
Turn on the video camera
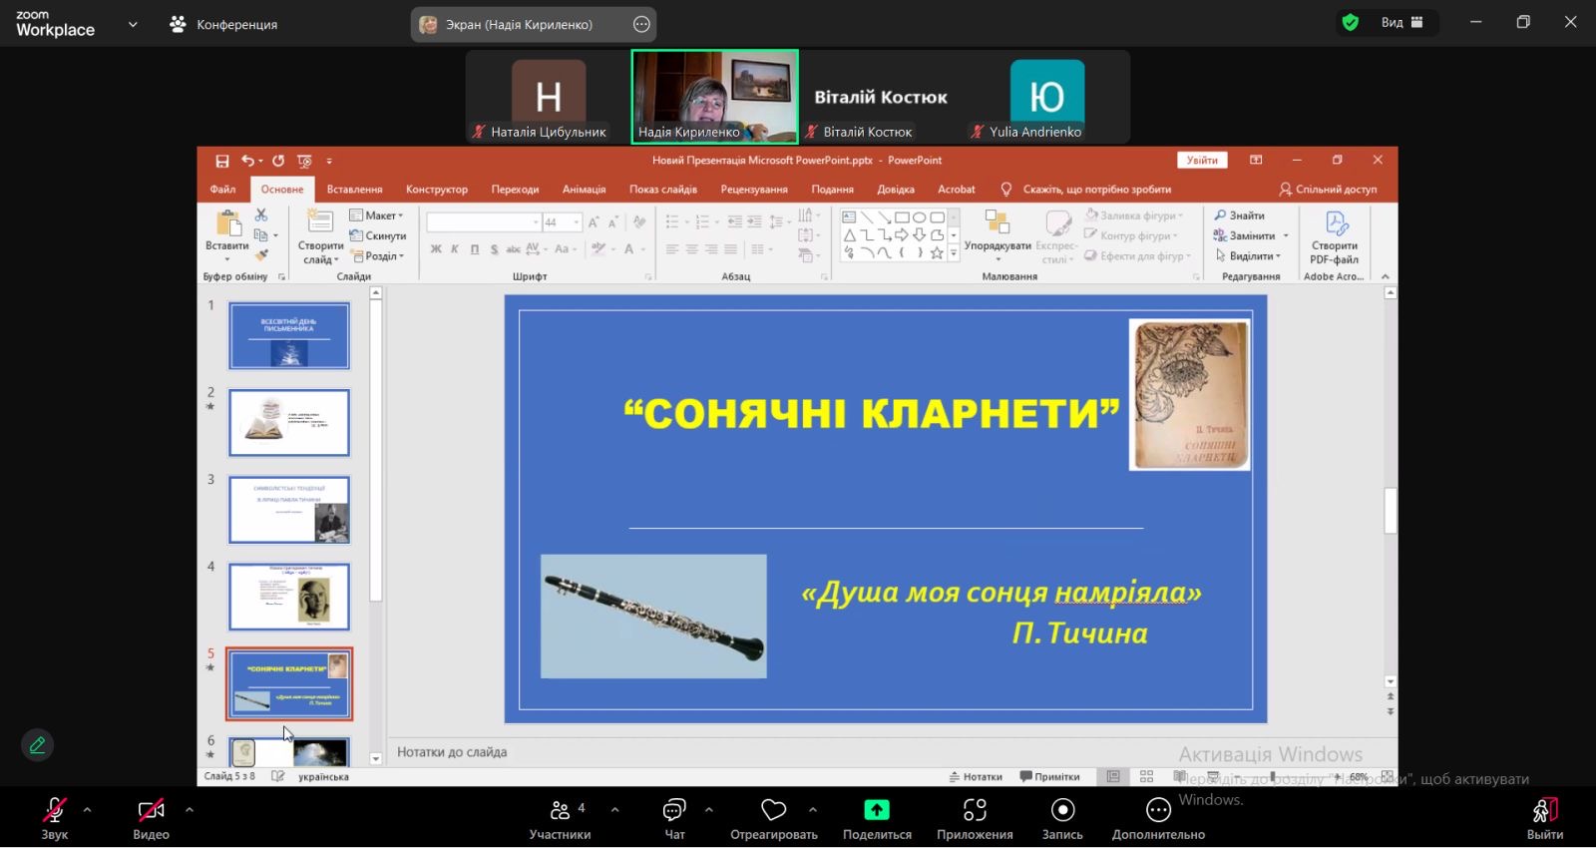click(x=151, y=811)
